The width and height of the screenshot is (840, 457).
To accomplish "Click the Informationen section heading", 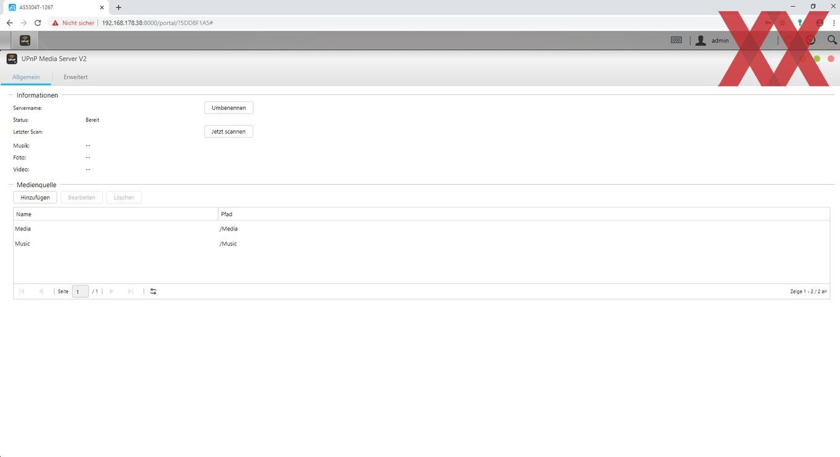I will (x=37, y=95).
